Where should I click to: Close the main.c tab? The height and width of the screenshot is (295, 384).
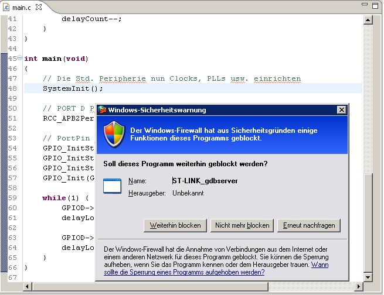tap(39, 7)
